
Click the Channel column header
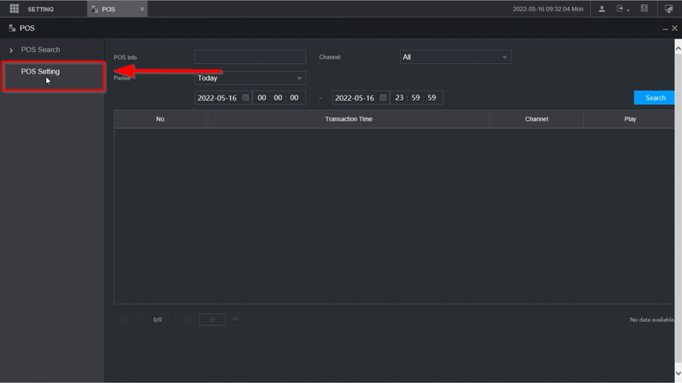(x=536, y=119)
